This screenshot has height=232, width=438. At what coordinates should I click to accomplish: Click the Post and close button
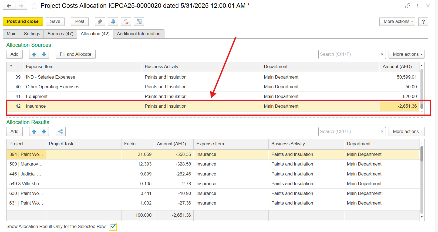[23, 22]
